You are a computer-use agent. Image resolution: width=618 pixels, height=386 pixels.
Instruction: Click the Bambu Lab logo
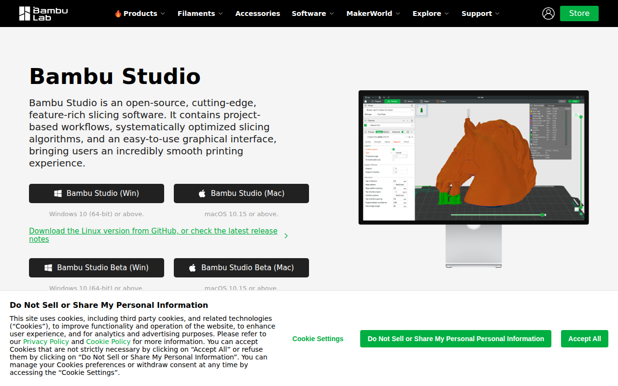[x=43, y=14]
